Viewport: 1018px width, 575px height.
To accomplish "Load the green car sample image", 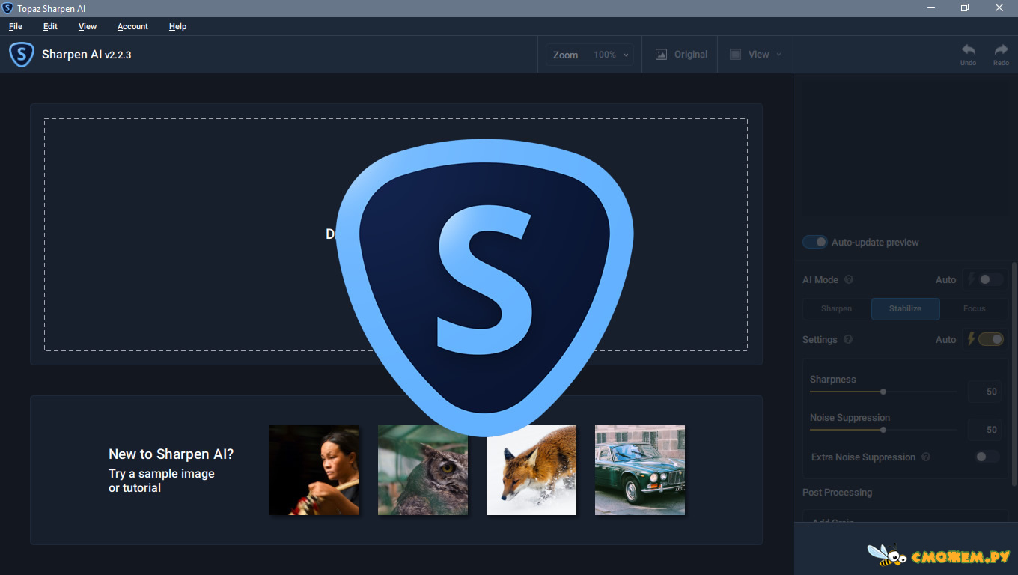I will coord(640,470).
